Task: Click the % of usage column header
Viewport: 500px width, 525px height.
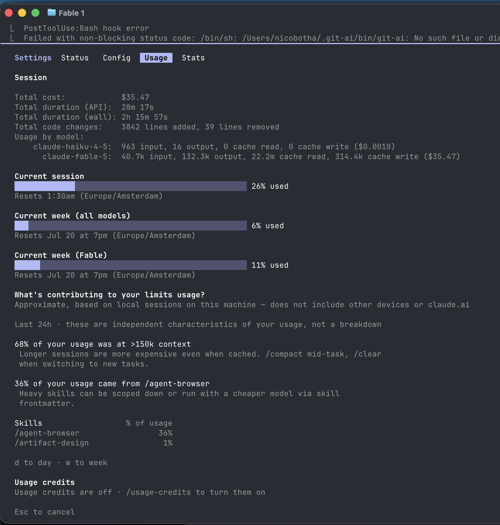Action: click(x=149, y=423)
